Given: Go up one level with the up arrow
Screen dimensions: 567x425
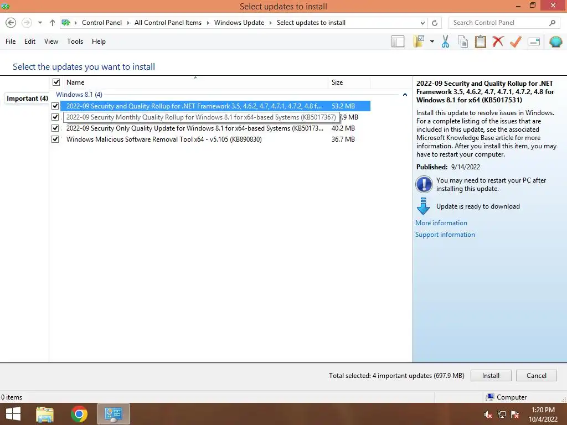Looking at the screenshot, I should [x=53, y=23].
